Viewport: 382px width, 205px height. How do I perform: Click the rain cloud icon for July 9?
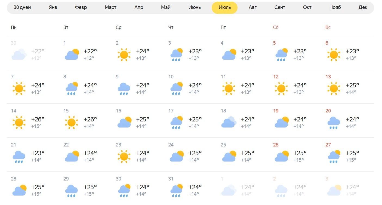click(x=124, y=89)
